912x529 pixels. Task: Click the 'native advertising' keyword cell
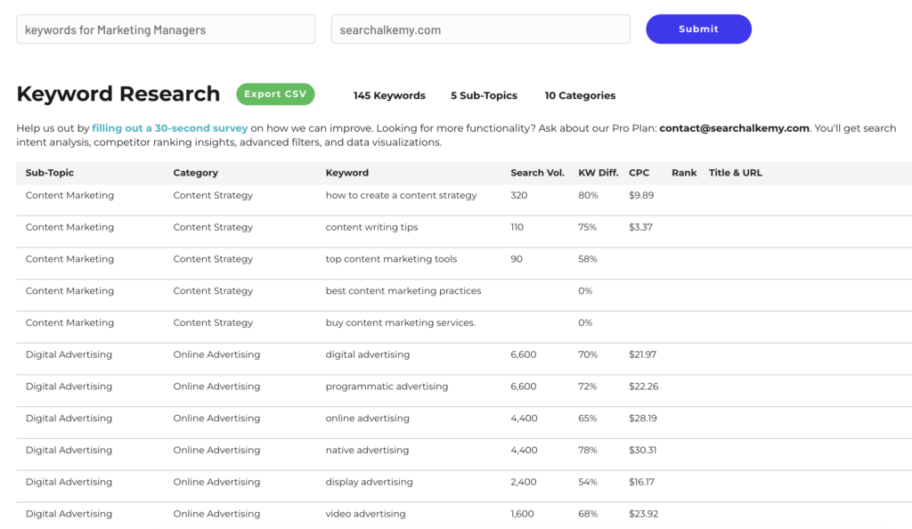tap(367, 451)
